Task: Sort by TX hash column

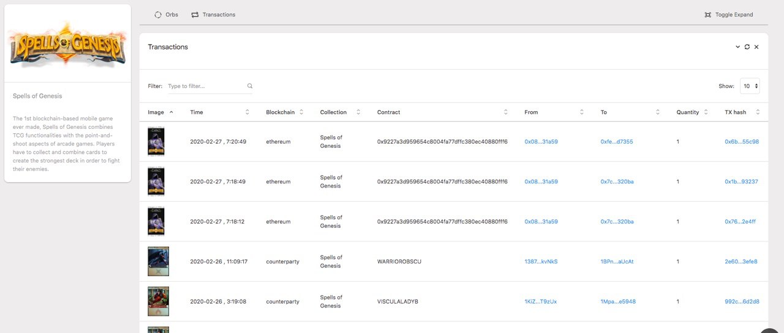Action: click(x=742, y=112)
